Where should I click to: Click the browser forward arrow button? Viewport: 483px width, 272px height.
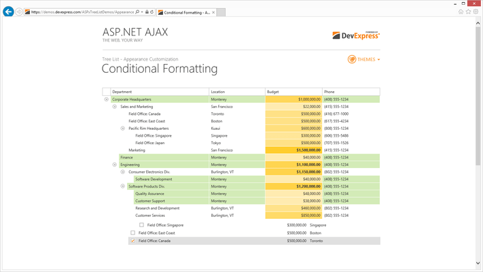pos(19,12)
